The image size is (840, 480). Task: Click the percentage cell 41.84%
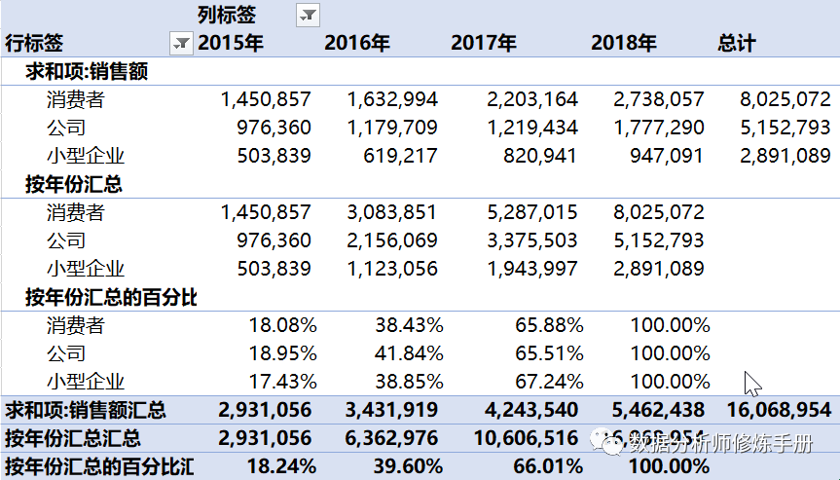[x=409, y=353]
